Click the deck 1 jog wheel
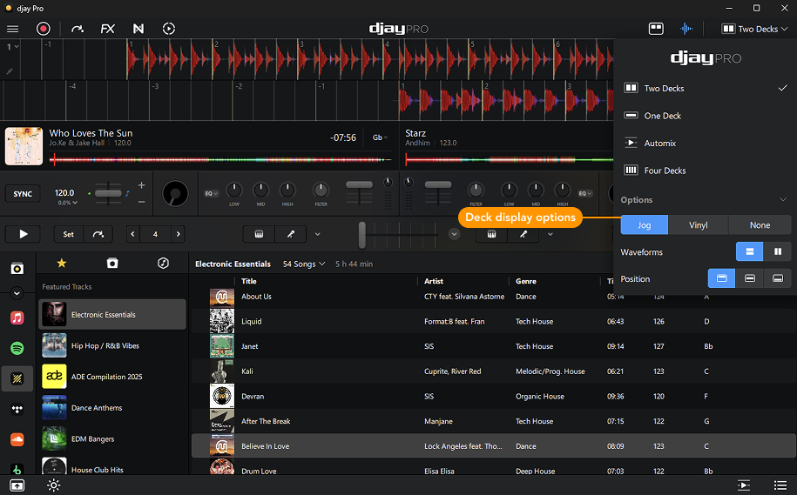This screenshot has height=495, width=797. point(175,193)
